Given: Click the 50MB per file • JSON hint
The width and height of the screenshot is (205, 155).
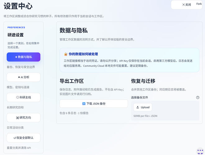Looking at the screenshot, I should click(145, 116).
